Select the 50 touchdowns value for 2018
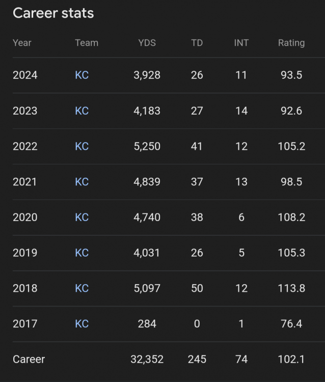 click(x=197, y=288)
